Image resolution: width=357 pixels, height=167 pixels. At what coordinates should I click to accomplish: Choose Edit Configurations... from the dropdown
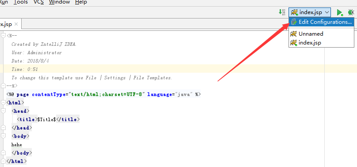[x=322, y=22]
